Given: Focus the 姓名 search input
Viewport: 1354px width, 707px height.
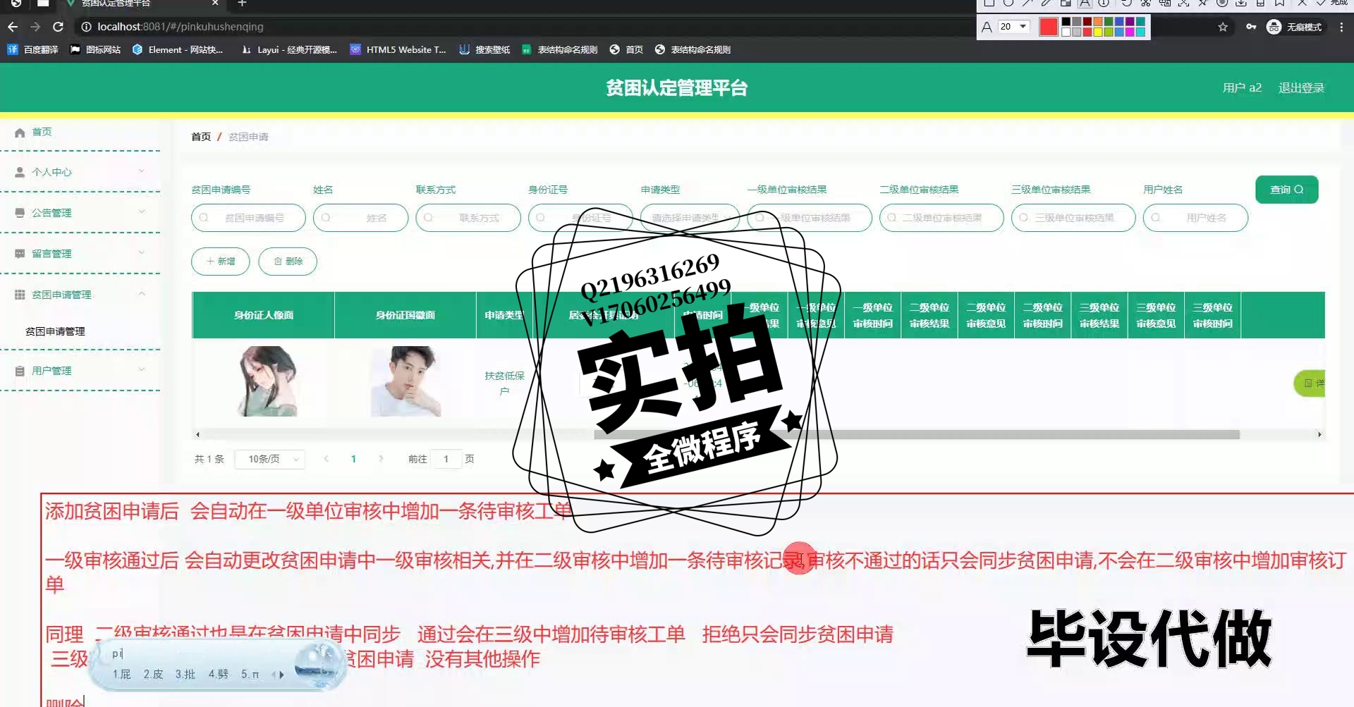Looking at the screenshot, I should pyautogui.click(x=360, y=218).
